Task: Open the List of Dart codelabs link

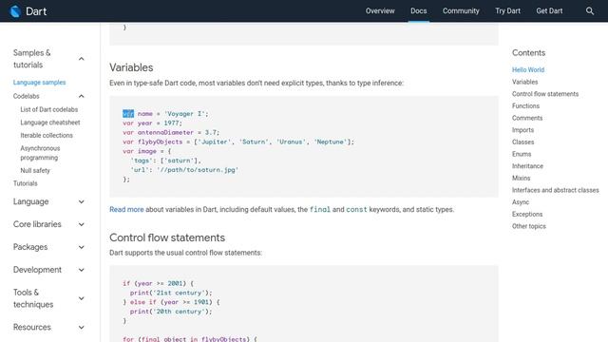Action: click(48, 109)
